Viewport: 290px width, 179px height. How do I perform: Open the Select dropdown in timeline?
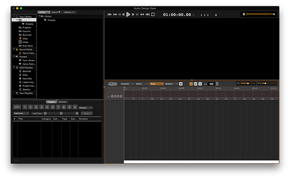tap(142, 84)
